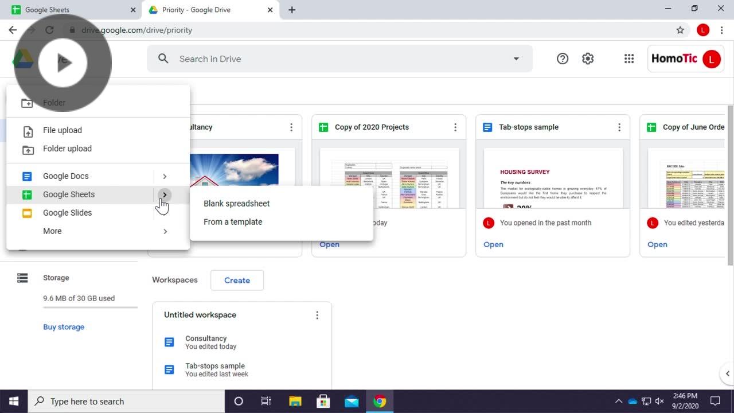Click the address bar URL

(x=136, y=30)
